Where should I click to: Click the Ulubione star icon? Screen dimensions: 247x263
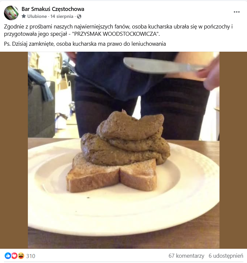[24, 16]
